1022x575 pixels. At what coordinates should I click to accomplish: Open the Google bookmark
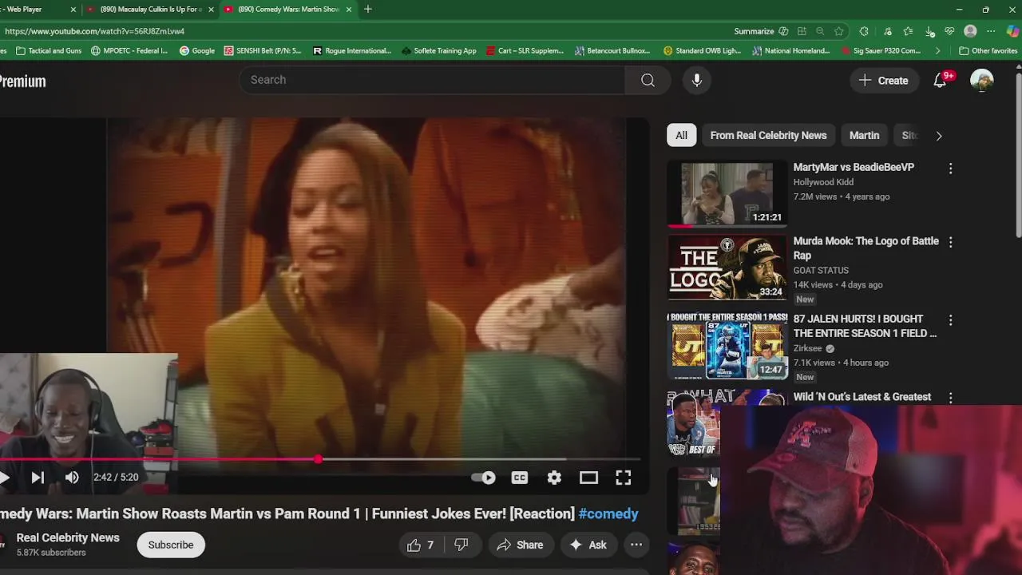(197, 50)
